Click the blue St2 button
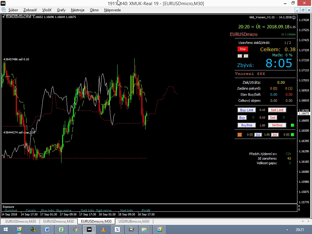 pyautogui.click(x=258, y=135)
